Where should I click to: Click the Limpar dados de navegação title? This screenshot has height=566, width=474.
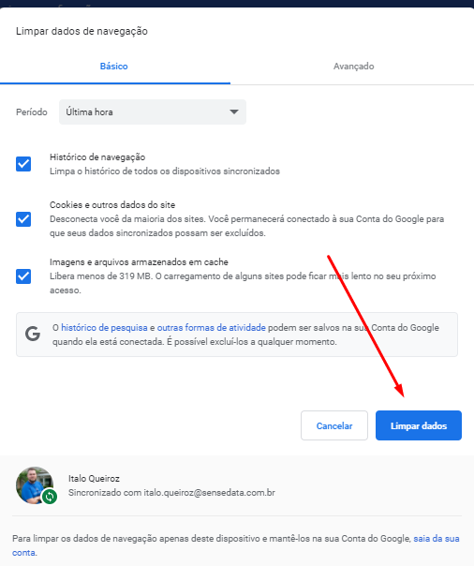[x=81, y=31]
